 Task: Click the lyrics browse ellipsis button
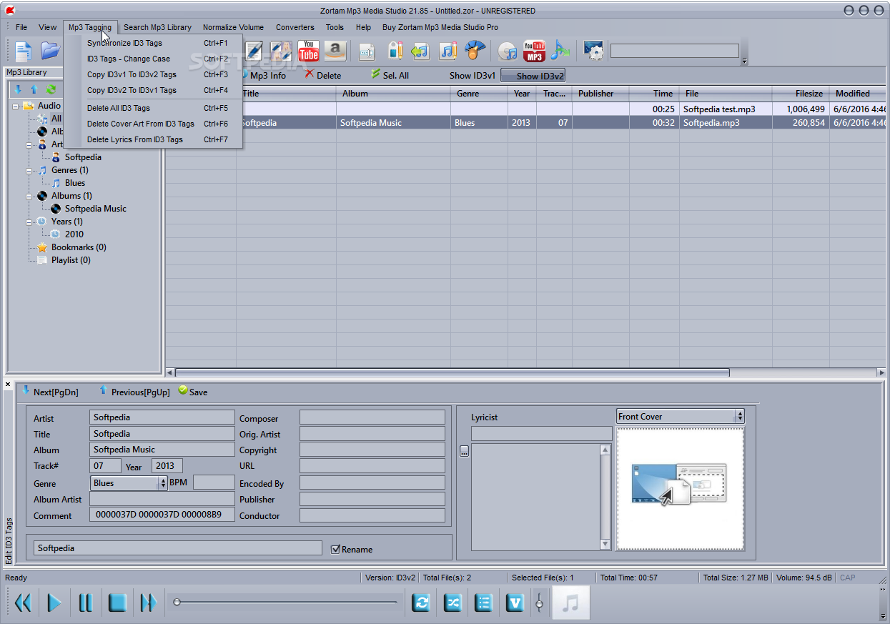(464, 451)
